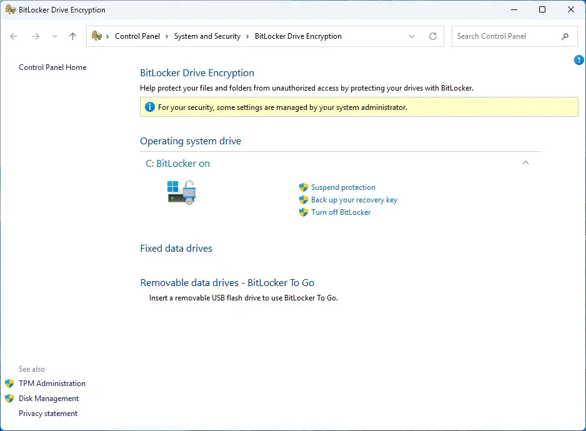Maximize the BitLocker window
Screen dimensions: 586x431
coord(542,10)
